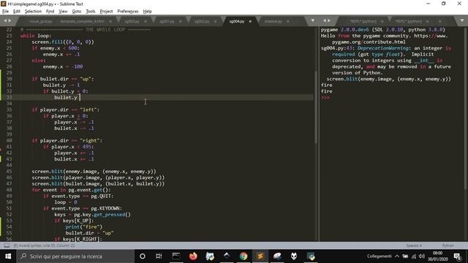Toggle the side bar icon in status bar
The height and width of the screenshot is (263, 468).
(7, 245)
